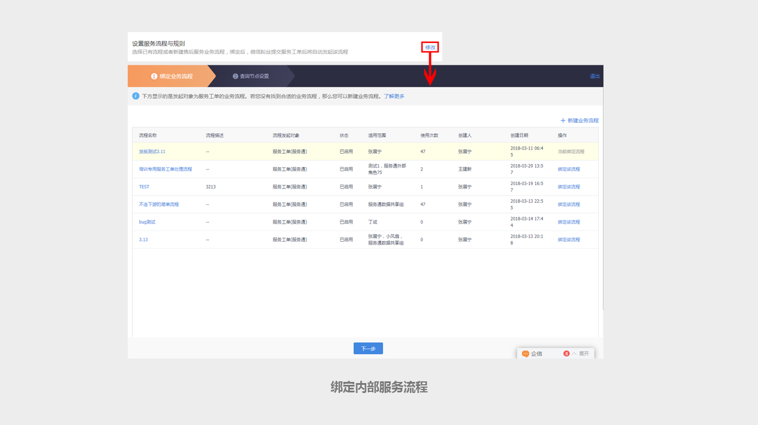This screenshot has height=425, width=758.
Task: Click 已启用 status in bug测试 row
Action: [x=346, y=222]
